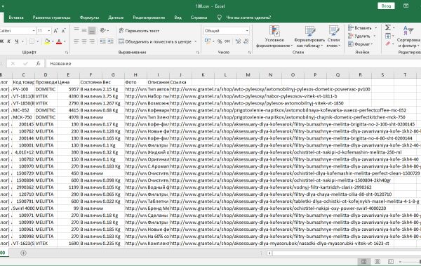This screenshot has height=266, width=421.
Task: Align text to top
Action: (x=76, y=30)
